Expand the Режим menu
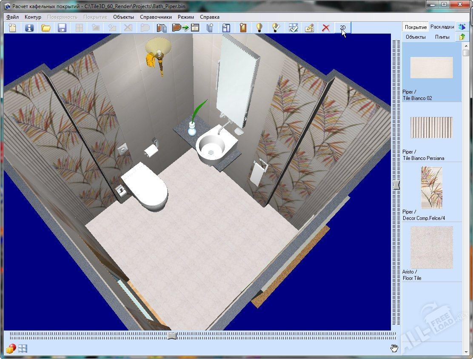 [x=186, y=17]
